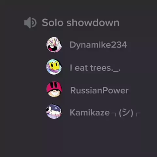157x157 pixels.
Task: Click the voice channel speaker icon
Action: pyautogui.click(x=30, y=23)
